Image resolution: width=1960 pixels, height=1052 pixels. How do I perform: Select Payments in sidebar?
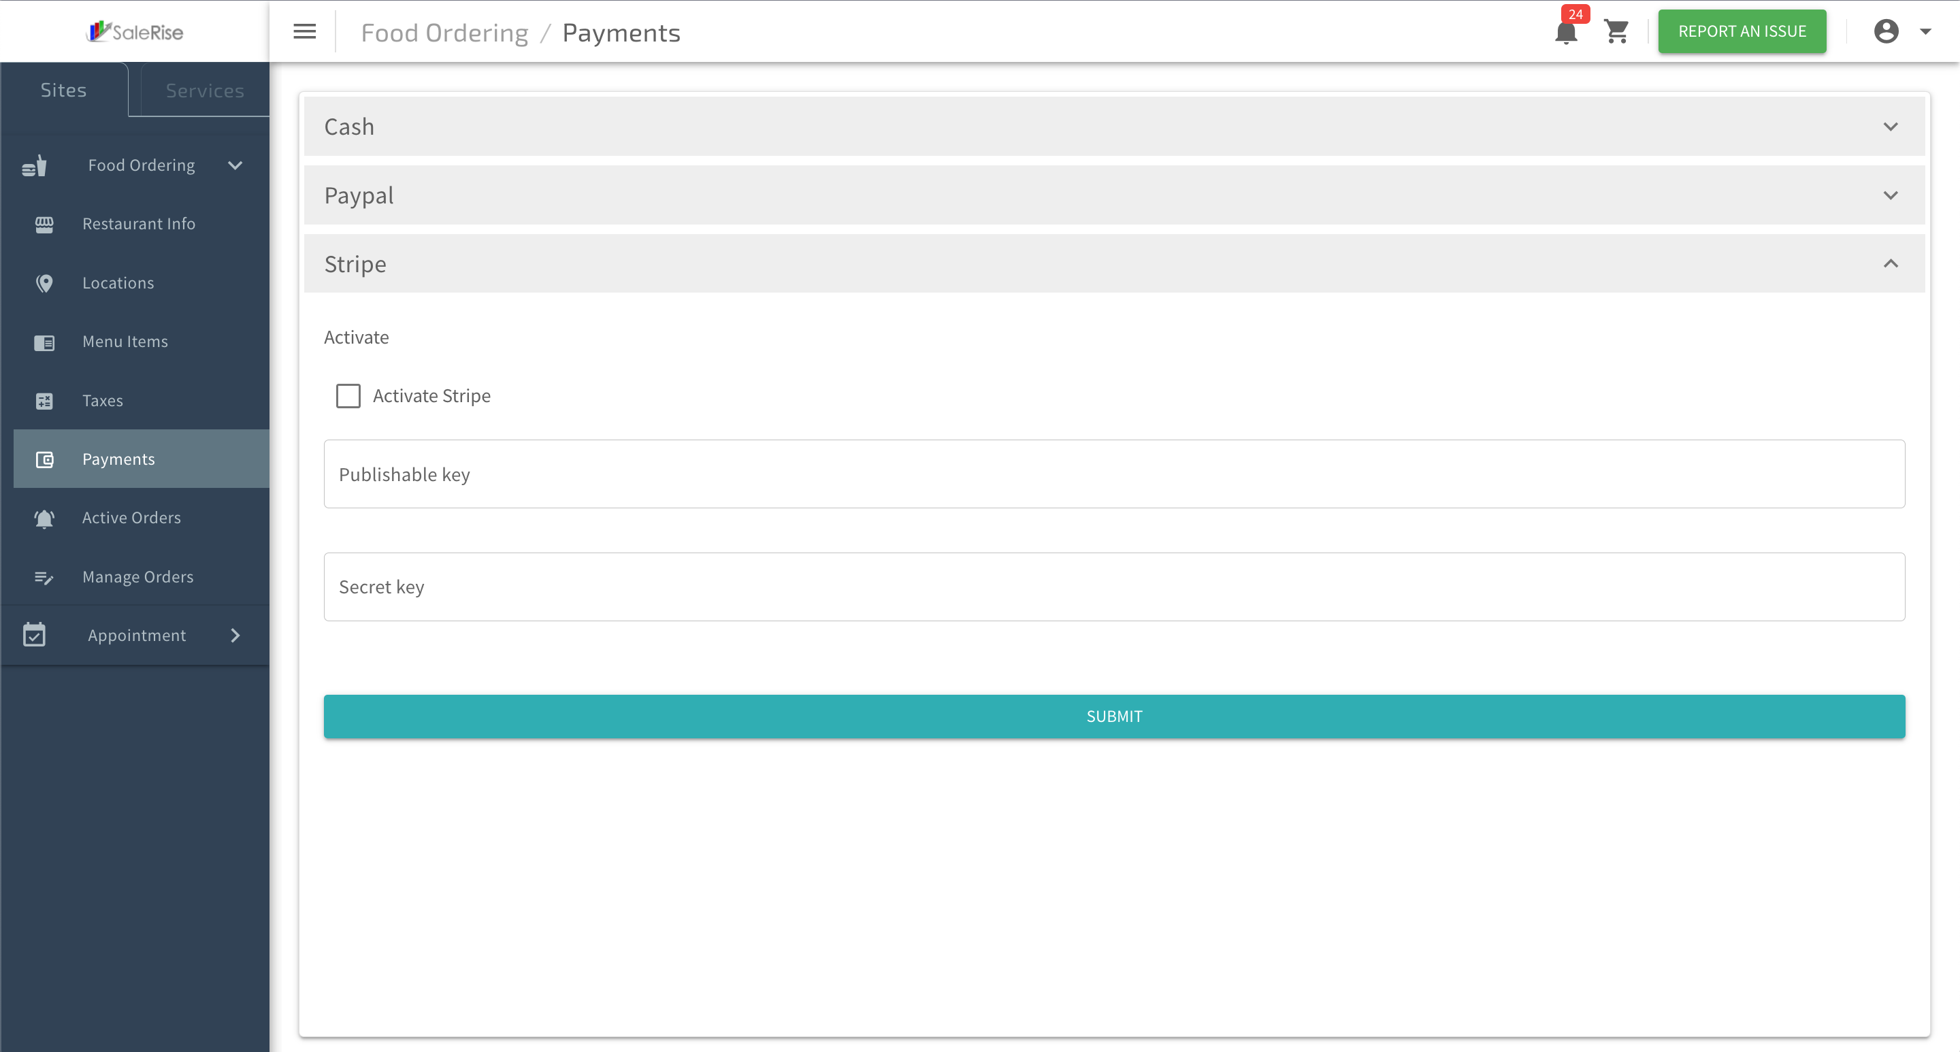coord(142,459)
